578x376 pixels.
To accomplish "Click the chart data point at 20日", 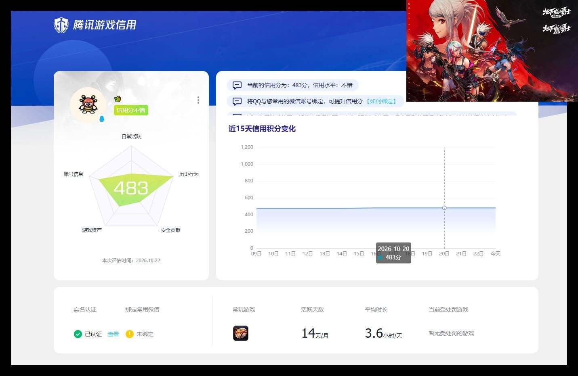I will (x=444, y=208).
